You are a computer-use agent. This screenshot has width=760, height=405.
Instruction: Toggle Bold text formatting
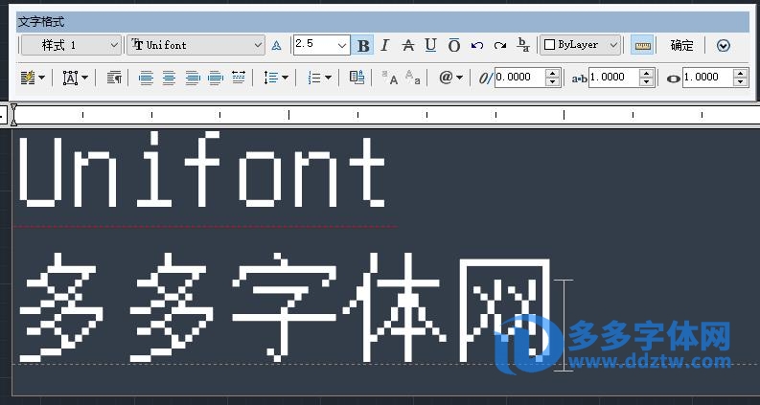tap(364, 45)
